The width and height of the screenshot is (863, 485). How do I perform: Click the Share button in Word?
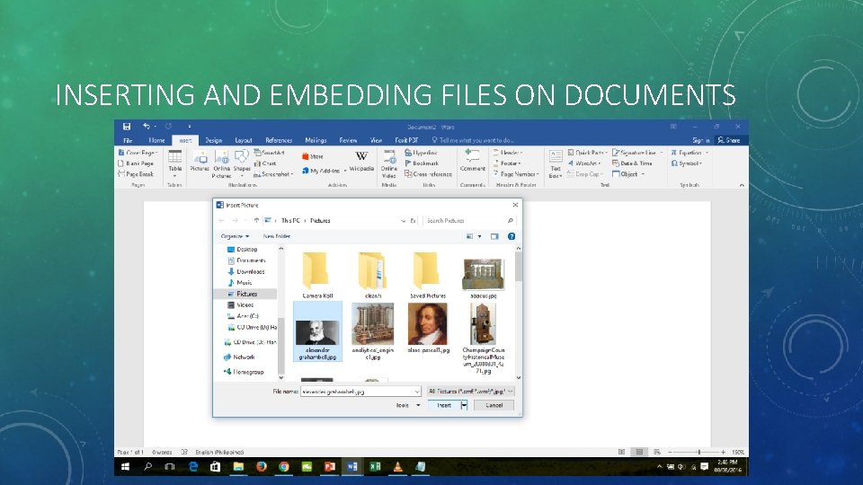click(730, 140)
